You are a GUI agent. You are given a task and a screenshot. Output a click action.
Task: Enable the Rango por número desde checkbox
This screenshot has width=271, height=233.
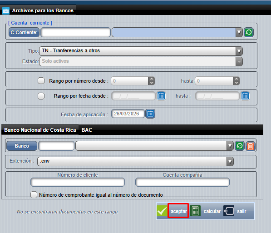[41, 81]
